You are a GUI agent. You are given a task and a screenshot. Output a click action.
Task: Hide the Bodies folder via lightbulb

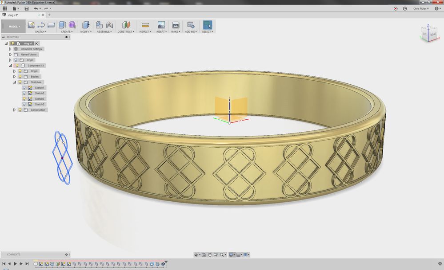(20, 77)
